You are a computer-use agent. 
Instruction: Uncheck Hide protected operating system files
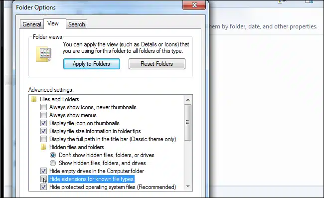[x=43, y=187]
